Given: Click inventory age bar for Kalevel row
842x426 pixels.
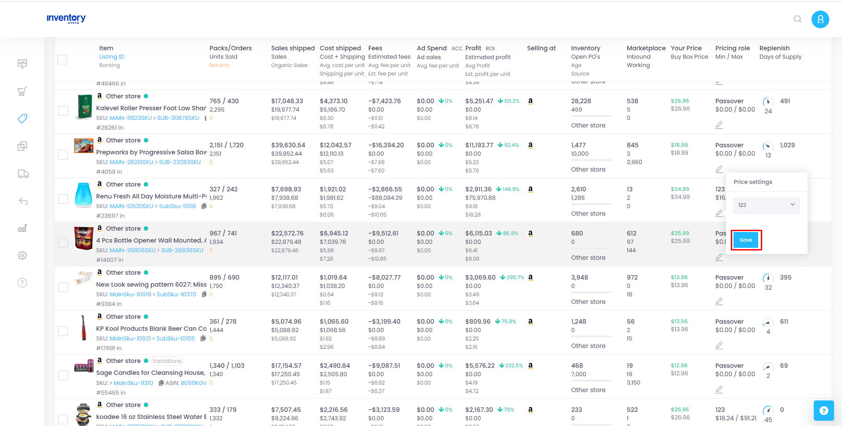Looking at the screenshot, I should (x=591, y=116).
